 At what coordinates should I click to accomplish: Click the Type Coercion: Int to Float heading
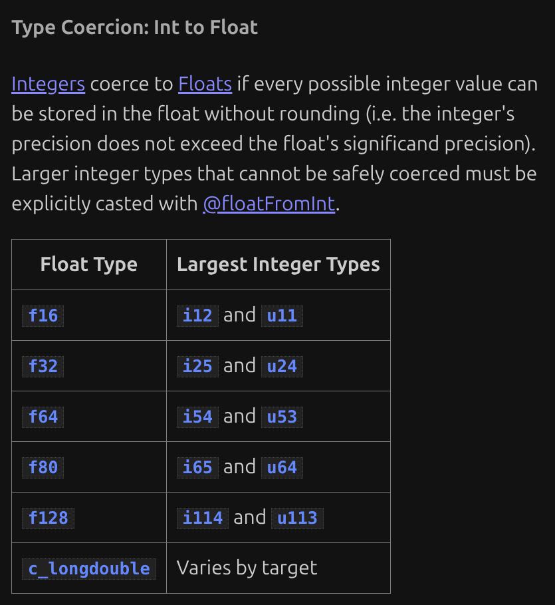(x=134, y=28)
